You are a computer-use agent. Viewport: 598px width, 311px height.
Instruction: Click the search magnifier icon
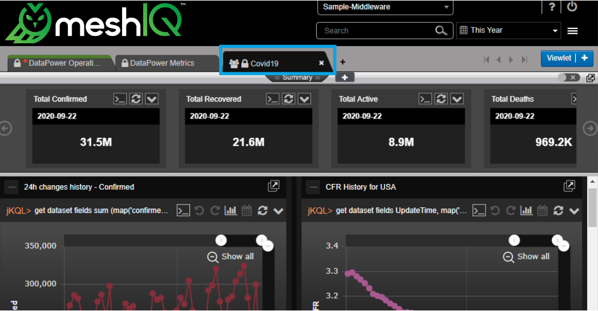(441, 30)
